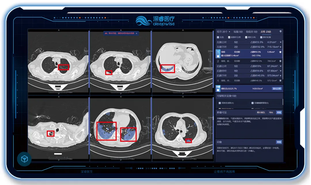Click the -543.17Hu density value
Viewport: 311px width, 185px height.
pos(255,56)
